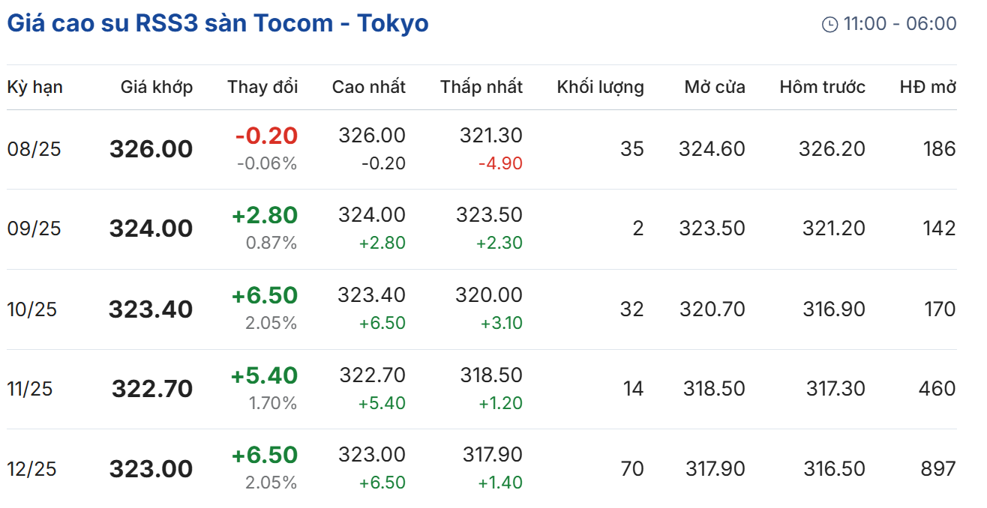Click the Thay đổi column header
Image resolution: width=987 pixels, height=508 pixels.
pos(262,87)
